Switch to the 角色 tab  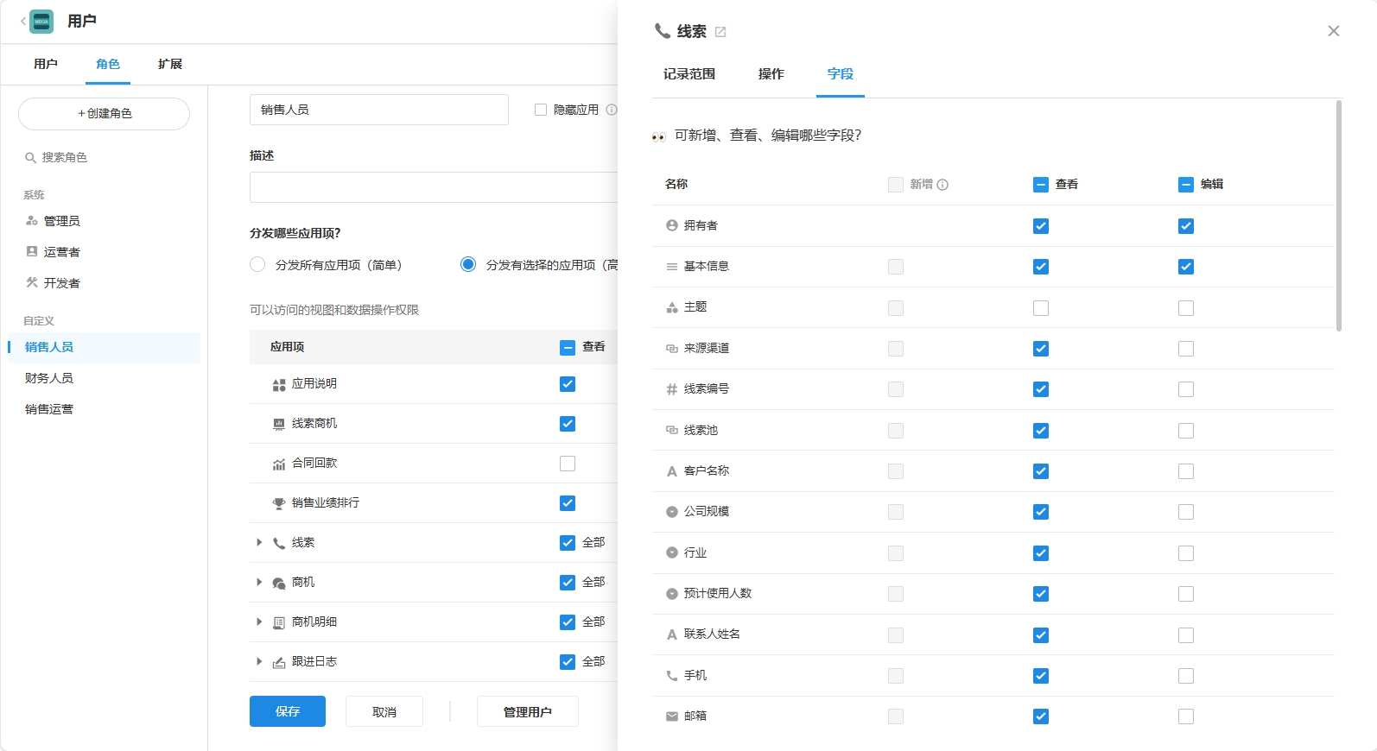point(108,64)
